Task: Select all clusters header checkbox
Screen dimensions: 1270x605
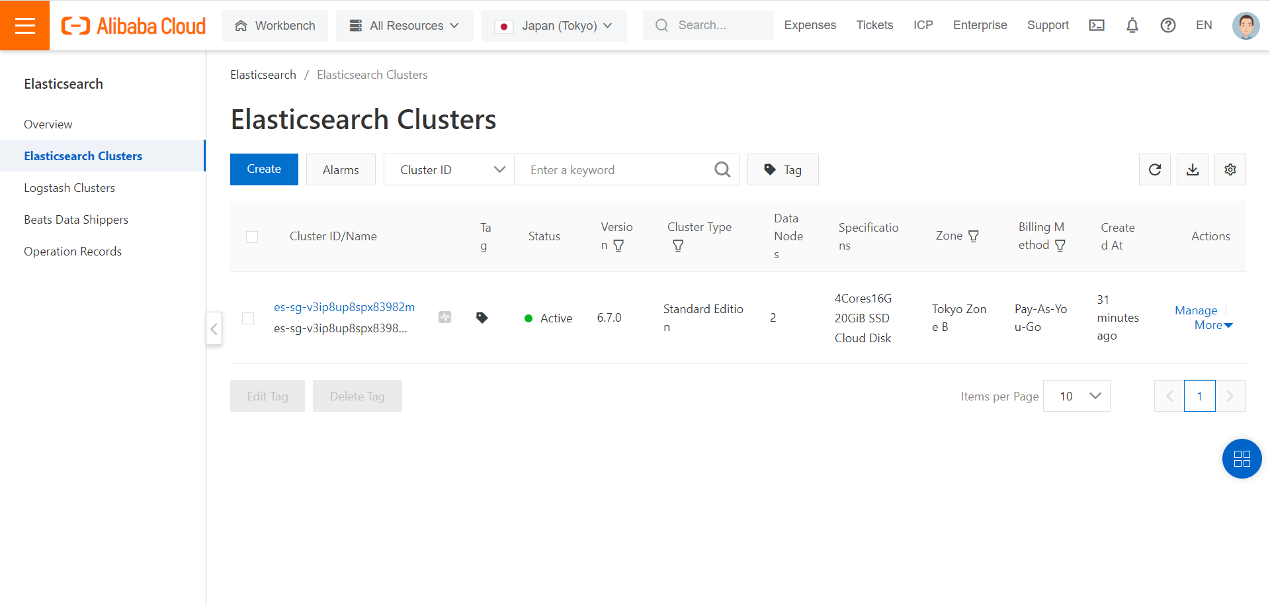Action: tap(252, 237)
